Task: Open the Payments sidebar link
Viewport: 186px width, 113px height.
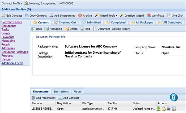Action: pos(8,37)
